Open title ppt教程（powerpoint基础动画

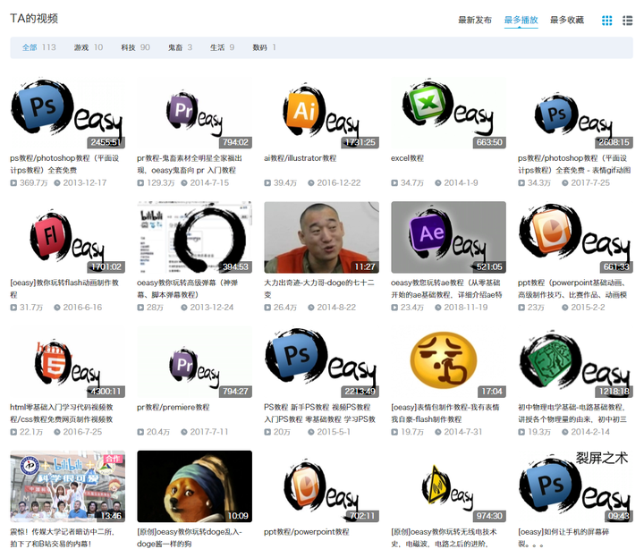(572, 288)
